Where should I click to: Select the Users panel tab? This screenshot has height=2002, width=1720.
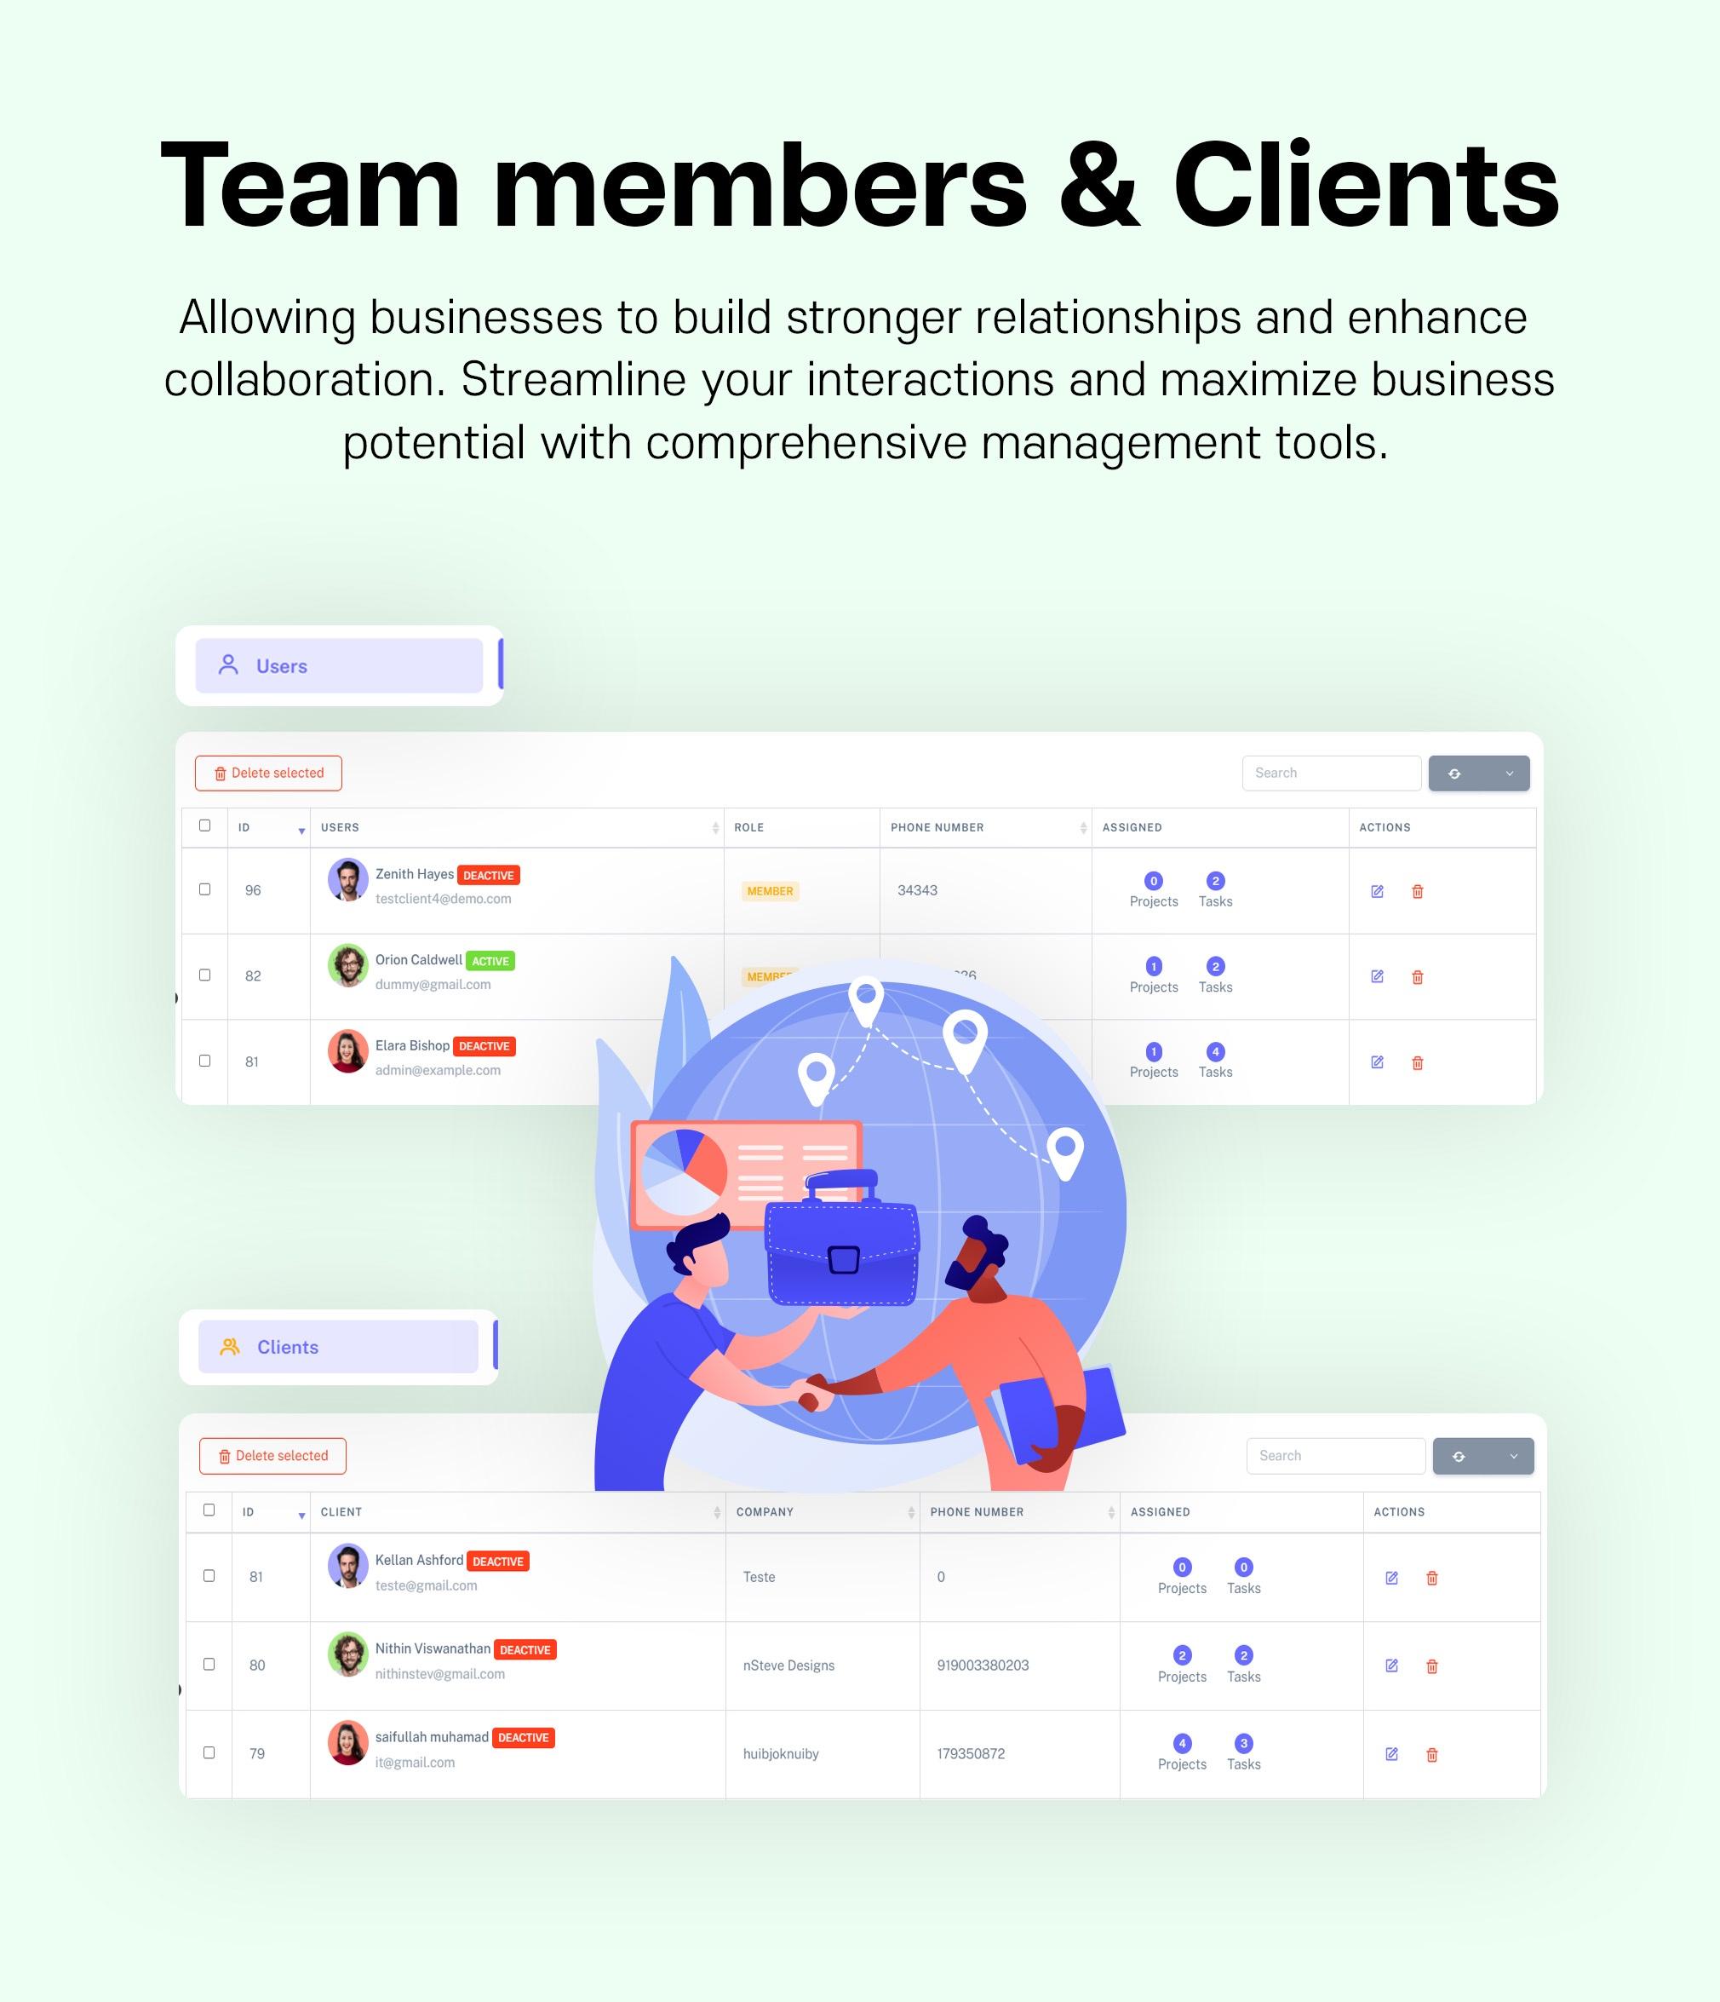337,665
